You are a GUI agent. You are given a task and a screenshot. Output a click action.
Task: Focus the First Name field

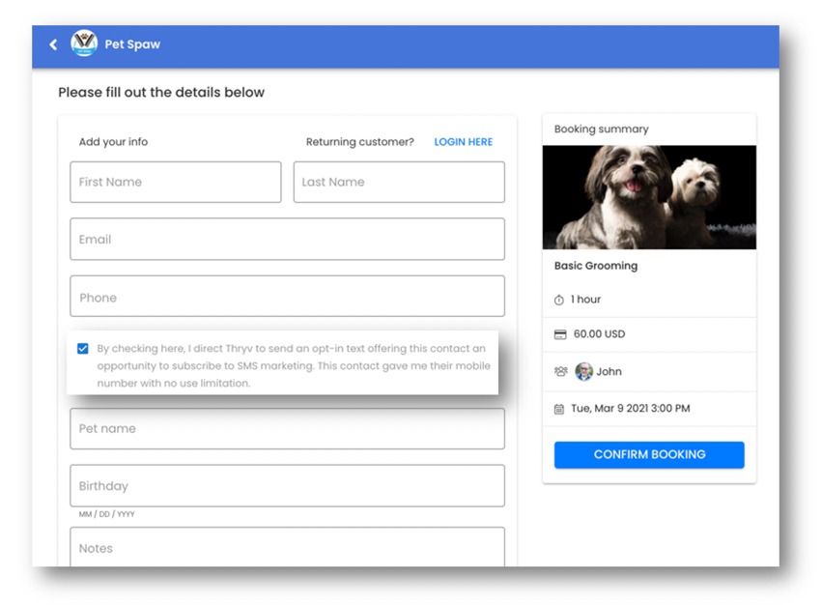(176, 182)
